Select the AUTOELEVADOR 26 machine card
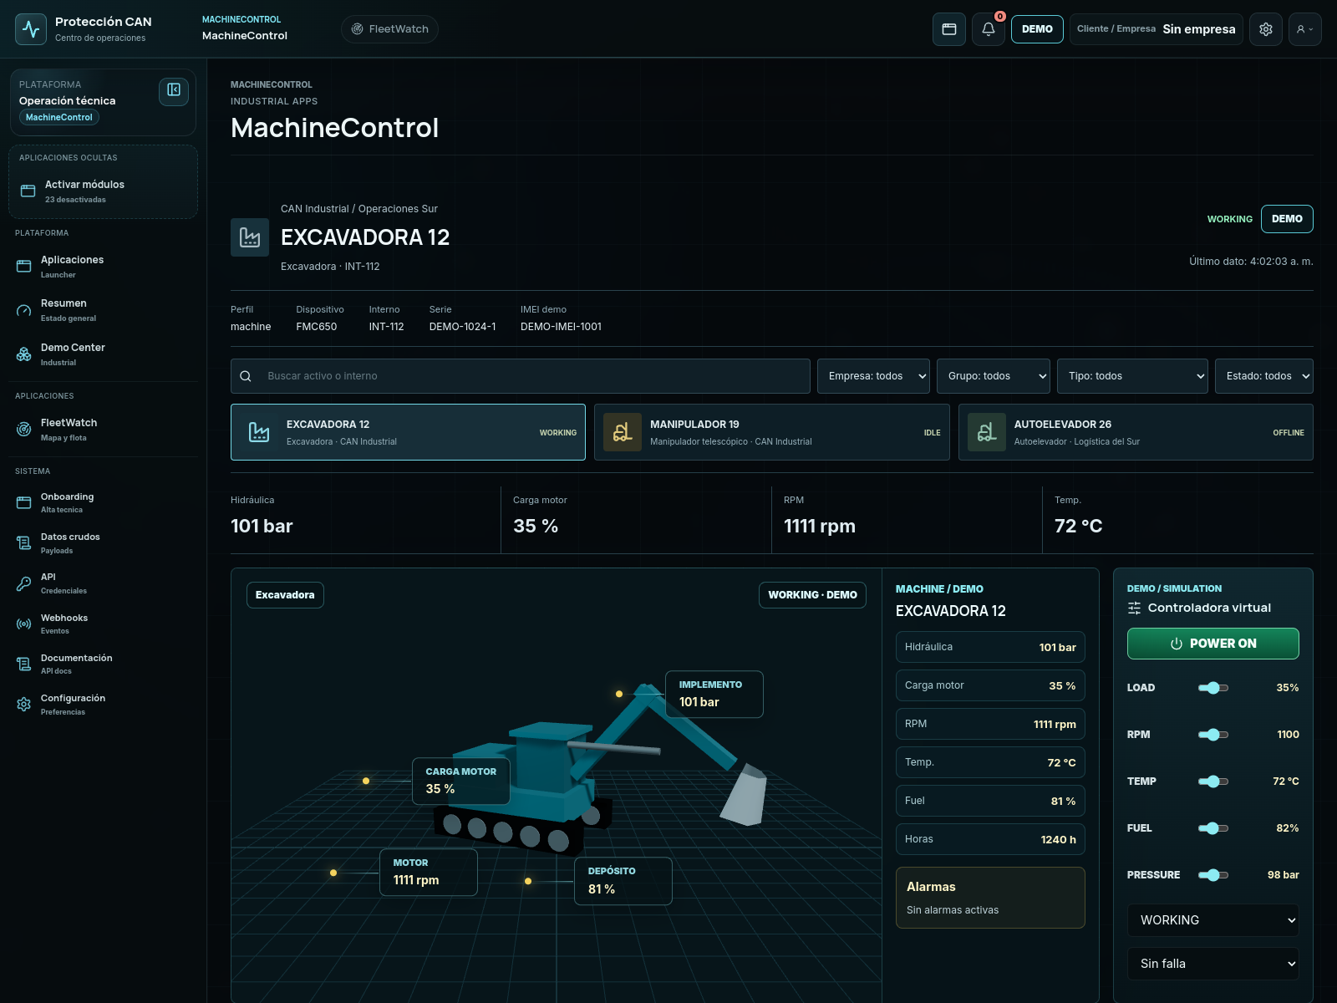1337x1003 pixels. tap(1136, 432)
